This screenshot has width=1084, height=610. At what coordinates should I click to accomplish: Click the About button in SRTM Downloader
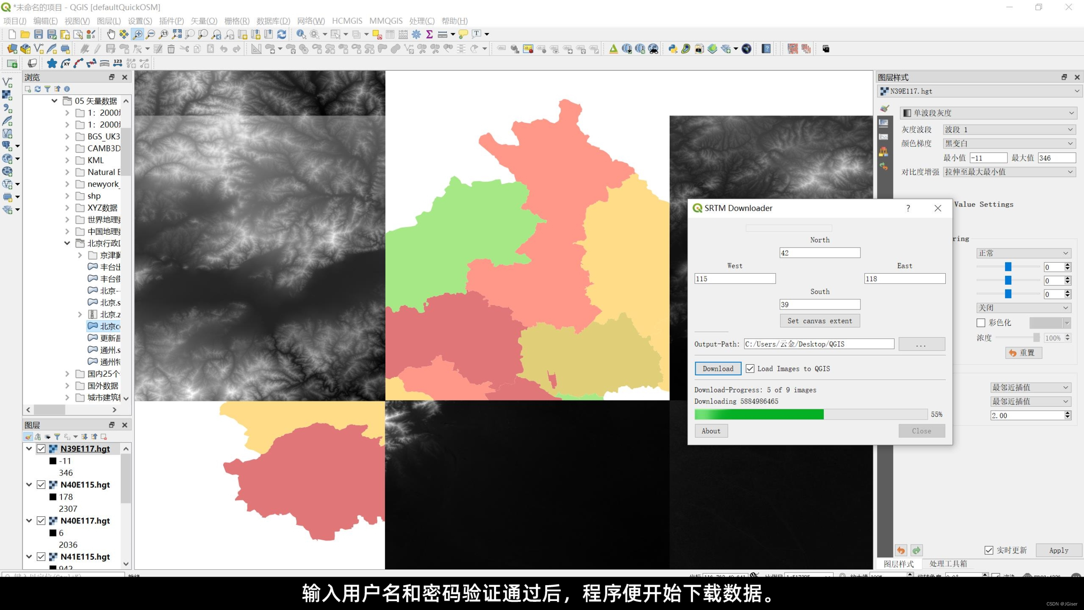(711, 431)
